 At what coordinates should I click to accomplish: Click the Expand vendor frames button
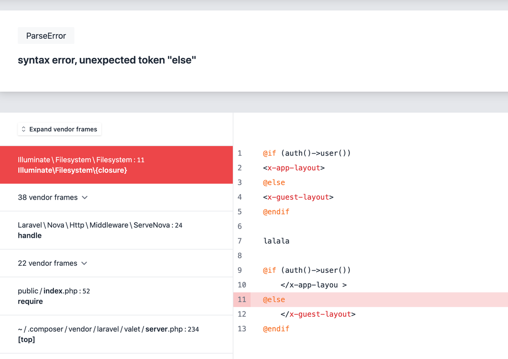(x=60, y=129)
